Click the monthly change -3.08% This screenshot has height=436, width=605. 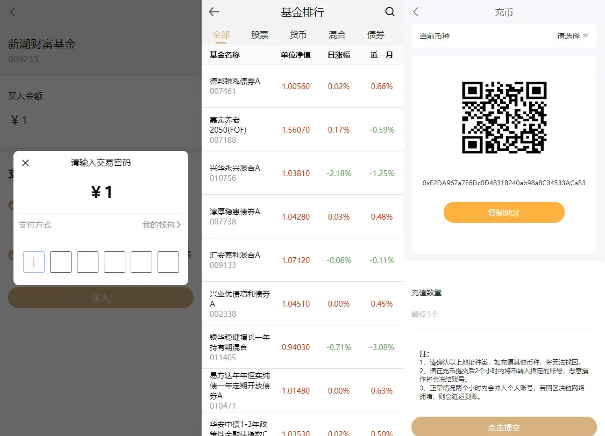(382, 347)
